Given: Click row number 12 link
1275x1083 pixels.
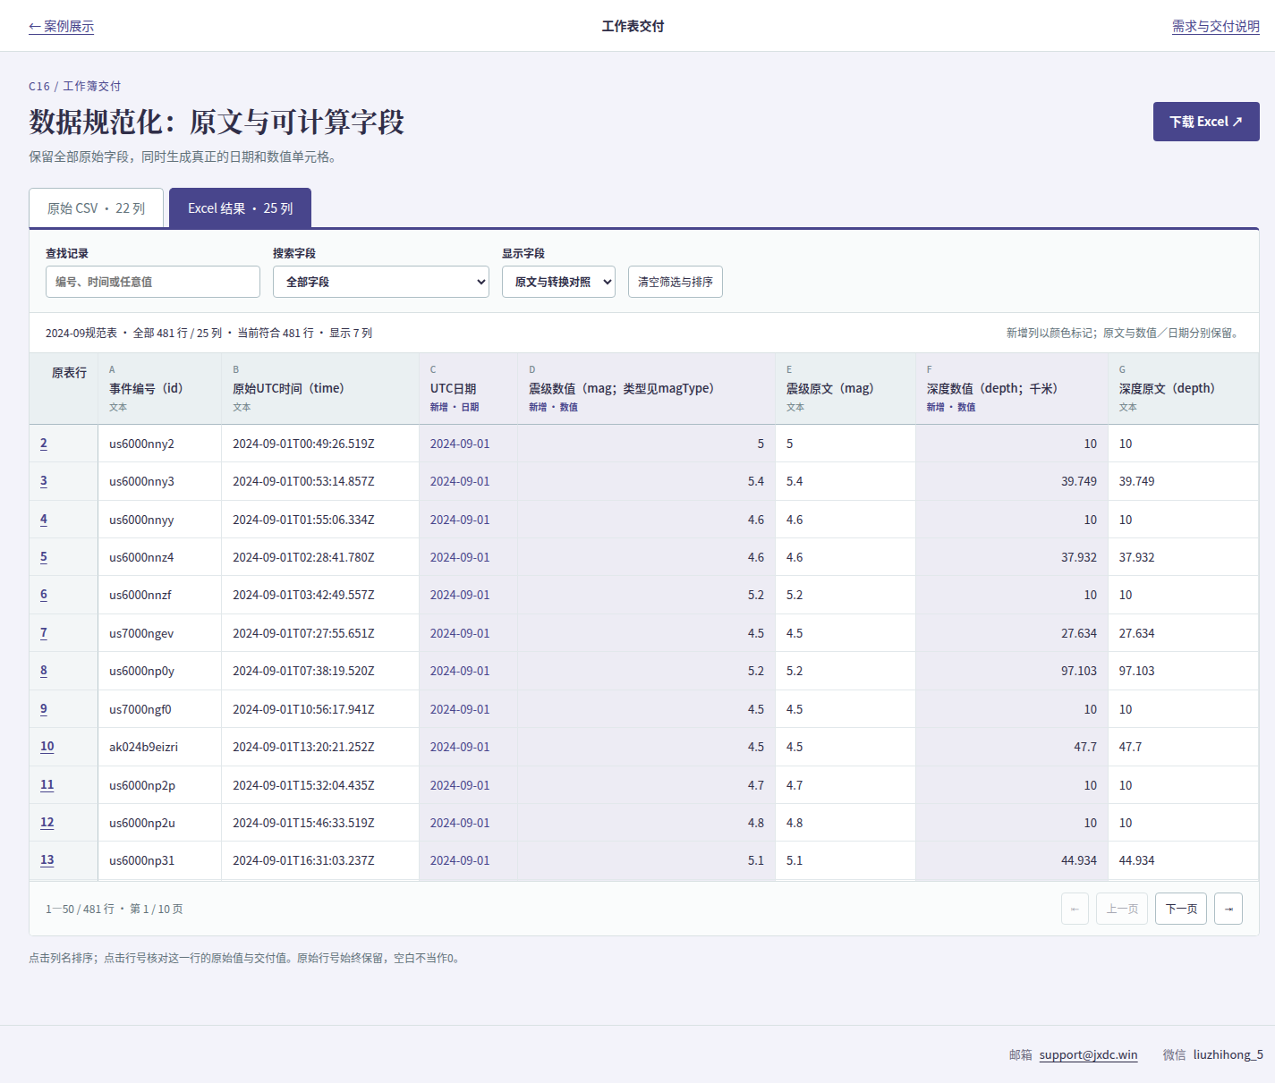Looking at the screenshot, I should pos(47,823).
